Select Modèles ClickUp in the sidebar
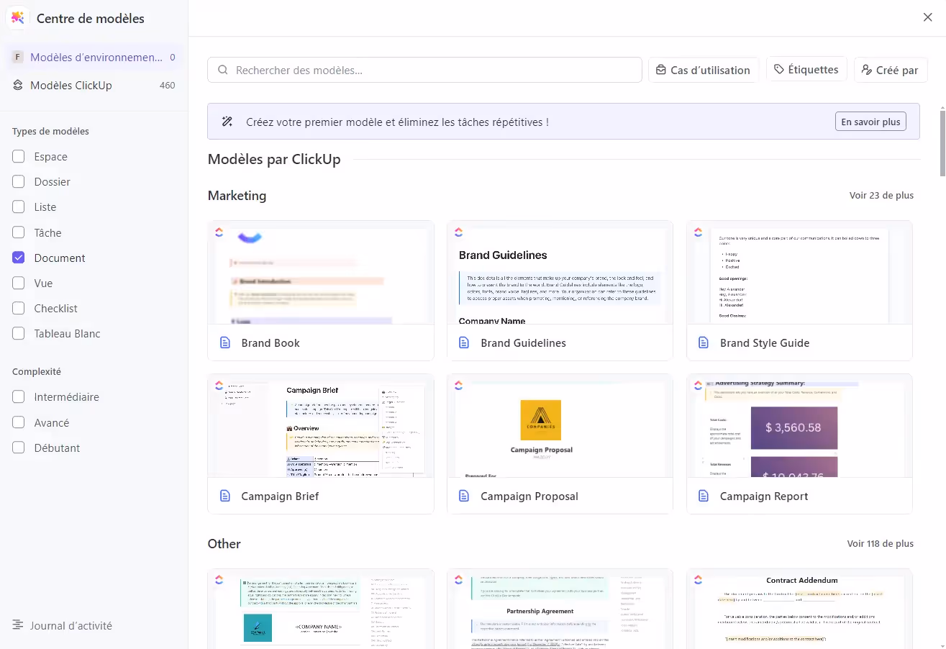 pyautogui.click(x=71, y=86)
